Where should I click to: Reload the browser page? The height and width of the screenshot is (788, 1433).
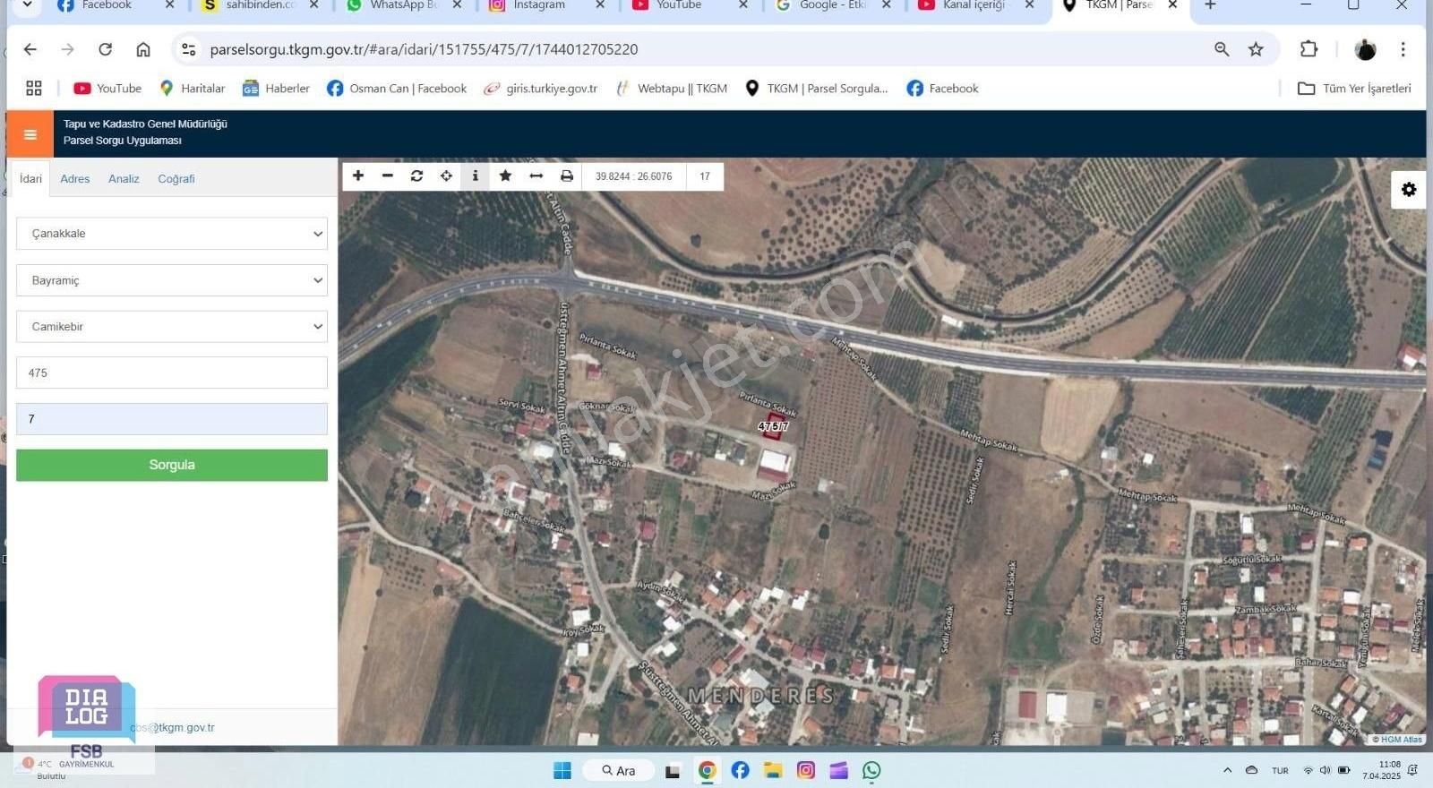pos(106,49)
